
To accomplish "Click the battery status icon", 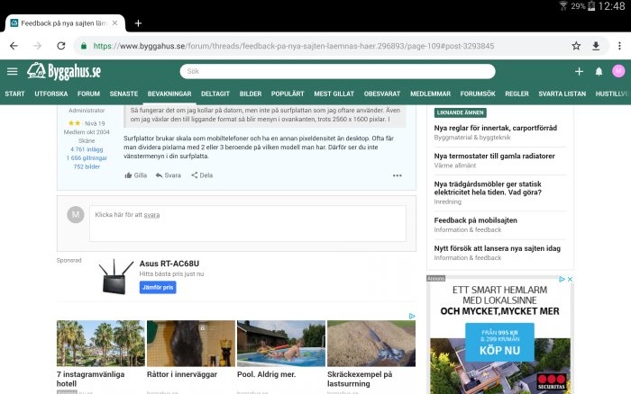I will tap(591, 6).
